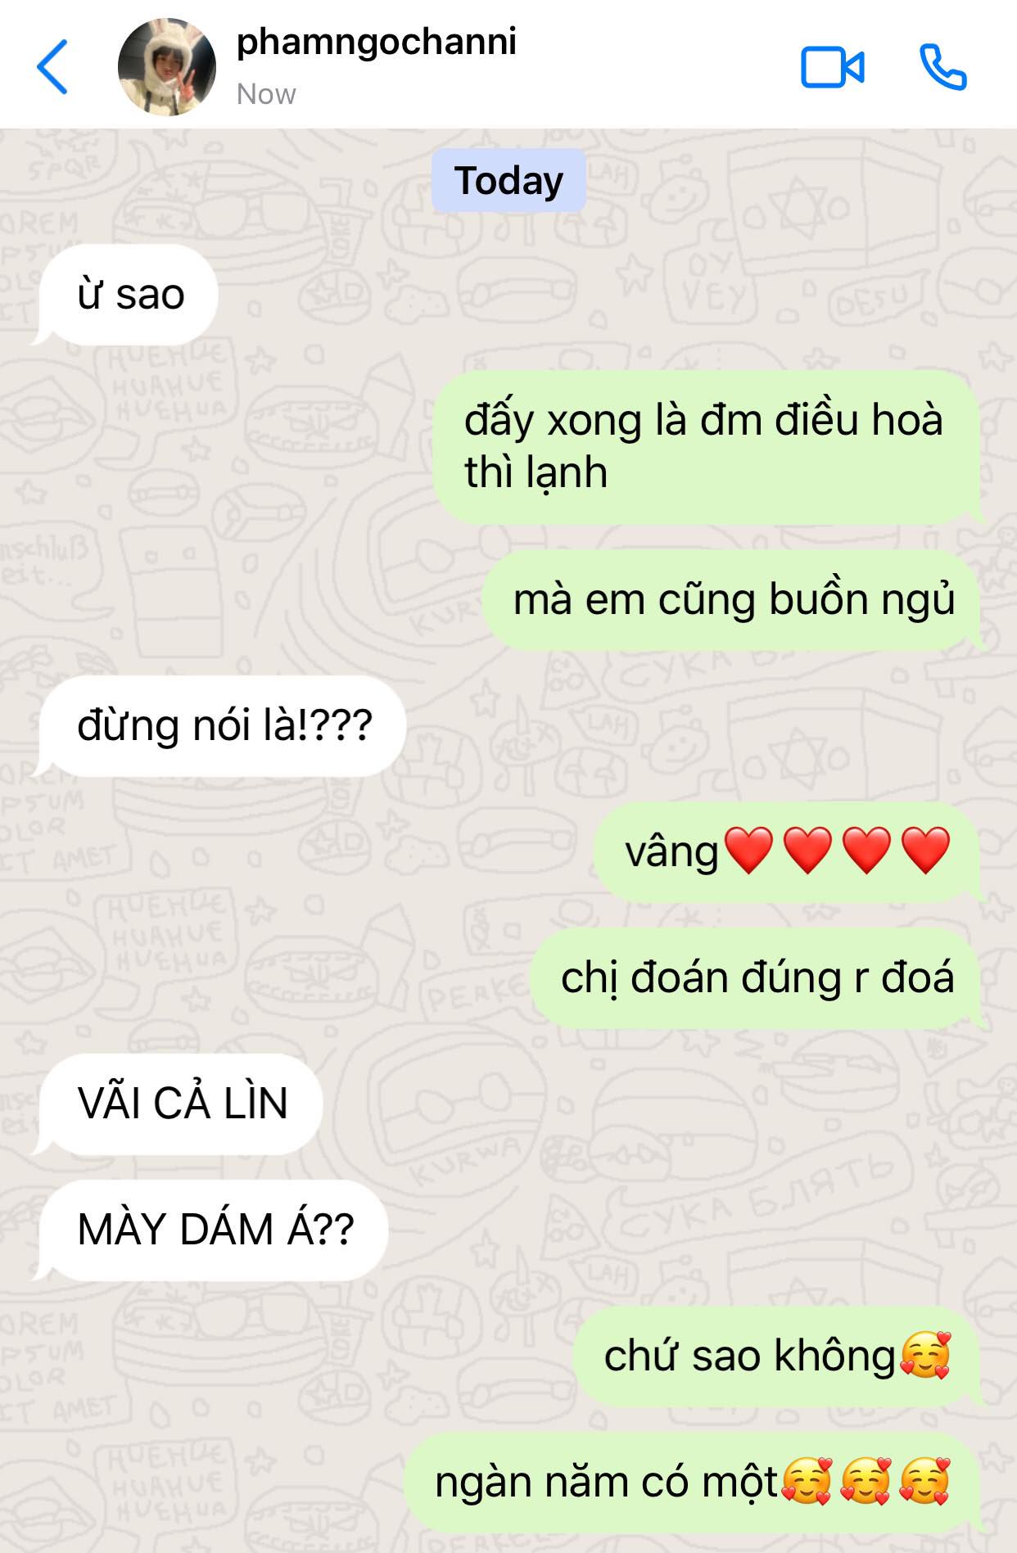
Task: Open phamngochanni's profile picture
Action: (x=167, y=67)
